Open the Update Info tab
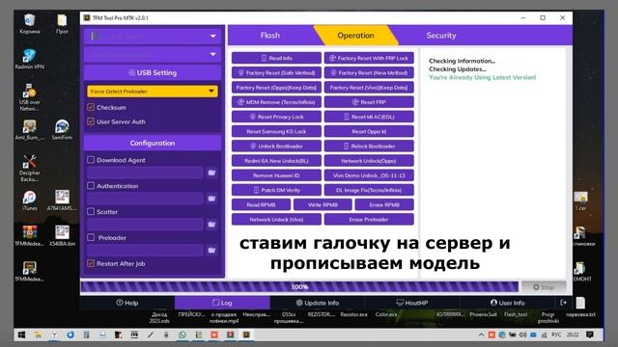Viewport: 618px width, 347px height. pos(318,303)
